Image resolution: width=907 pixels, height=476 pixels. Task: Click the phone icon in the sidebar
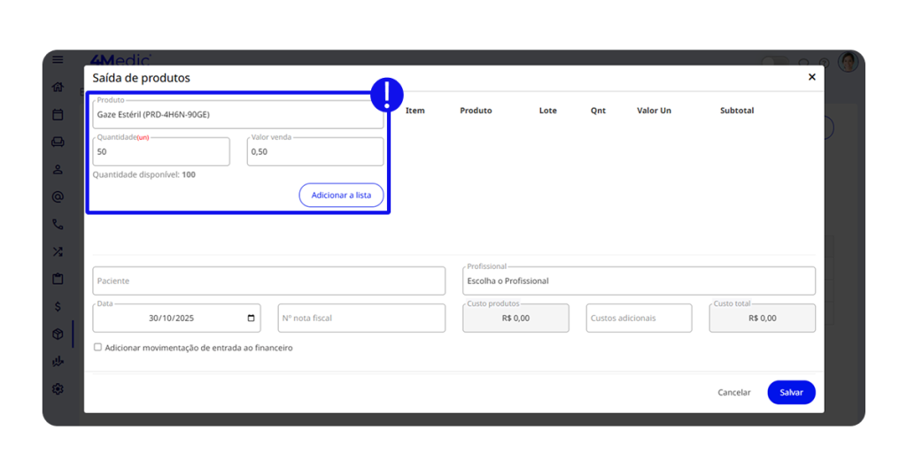tap(58, 225)
